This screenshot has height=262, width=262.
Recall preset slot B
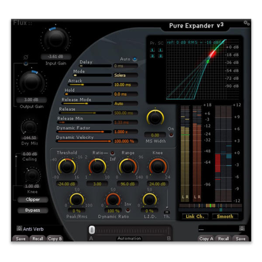tap(224, 238)
